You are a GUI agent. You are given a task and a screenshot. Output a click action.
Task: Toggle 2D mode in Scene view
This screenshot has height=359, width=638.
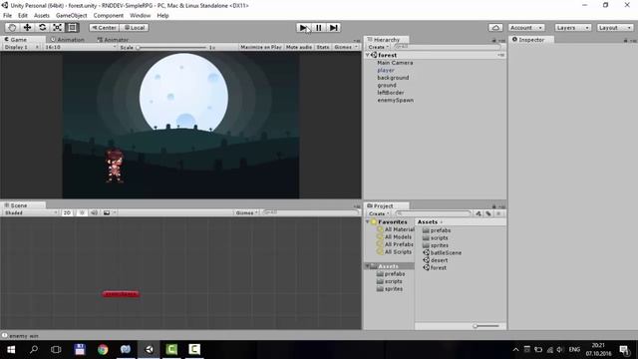[x=67, y=212]
